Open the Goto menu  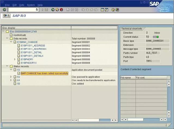(22, 5)
